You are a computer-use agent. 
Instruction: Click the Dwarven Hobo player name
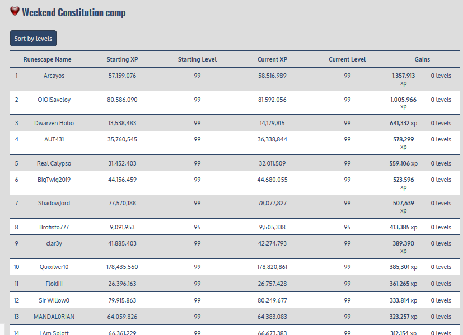(54, 123)
